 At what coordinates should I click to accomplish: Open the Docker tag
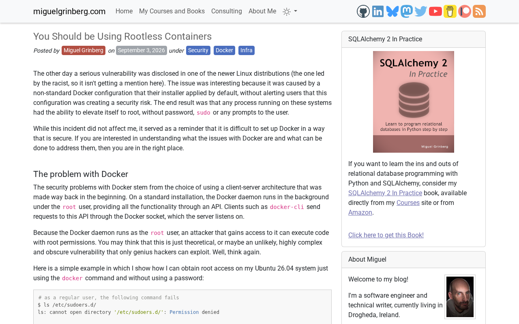coord(224,50)
